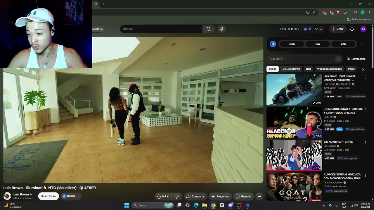
Task: Open options for Bust Down video suggestion
Action: tap(366, 77)
